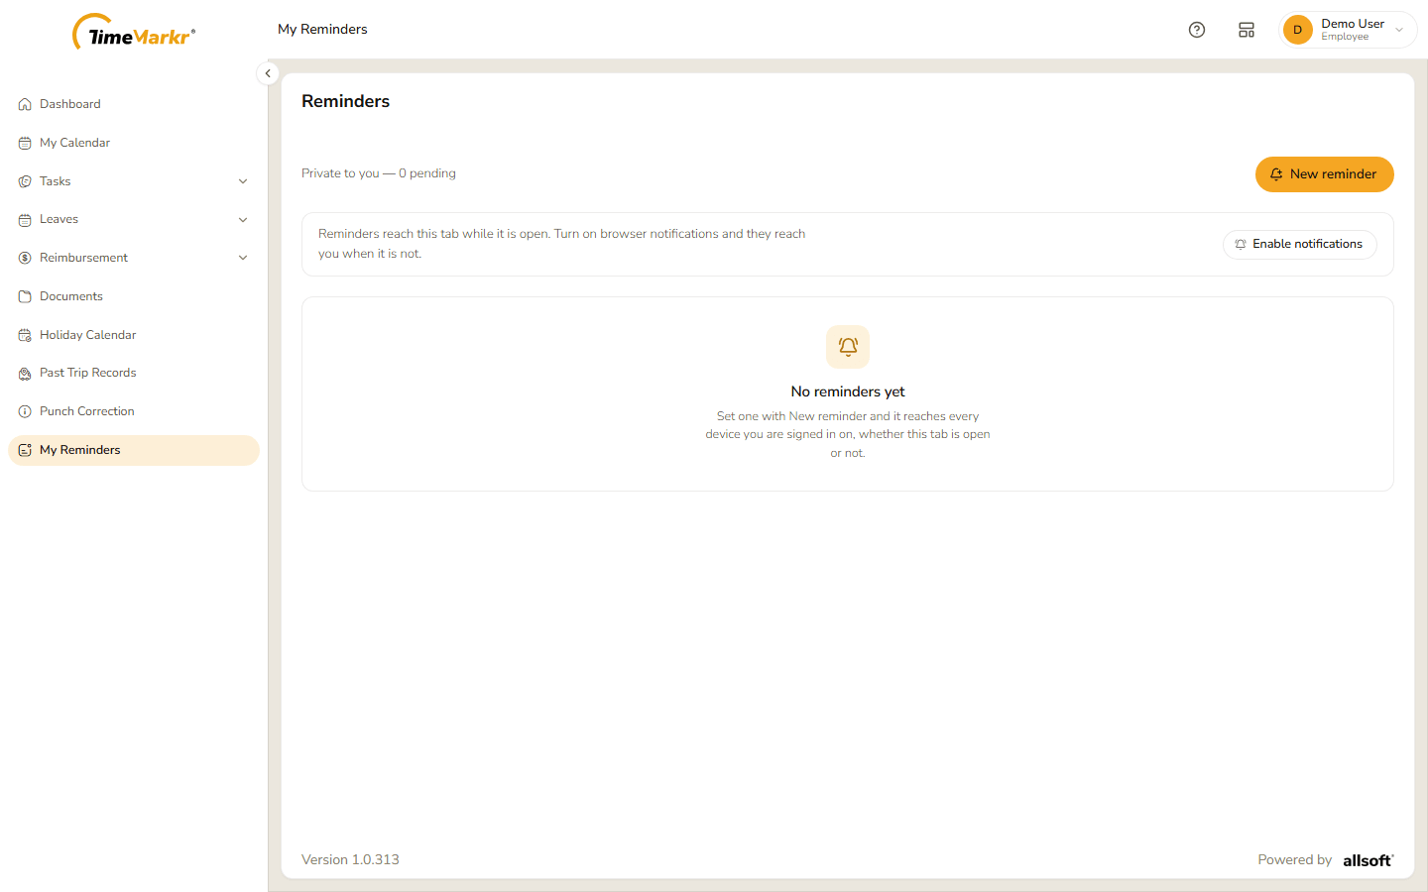Viewport: 1428px width, 892px height.
Task: Click Enable notifications button
Action: pos(1299,244)
